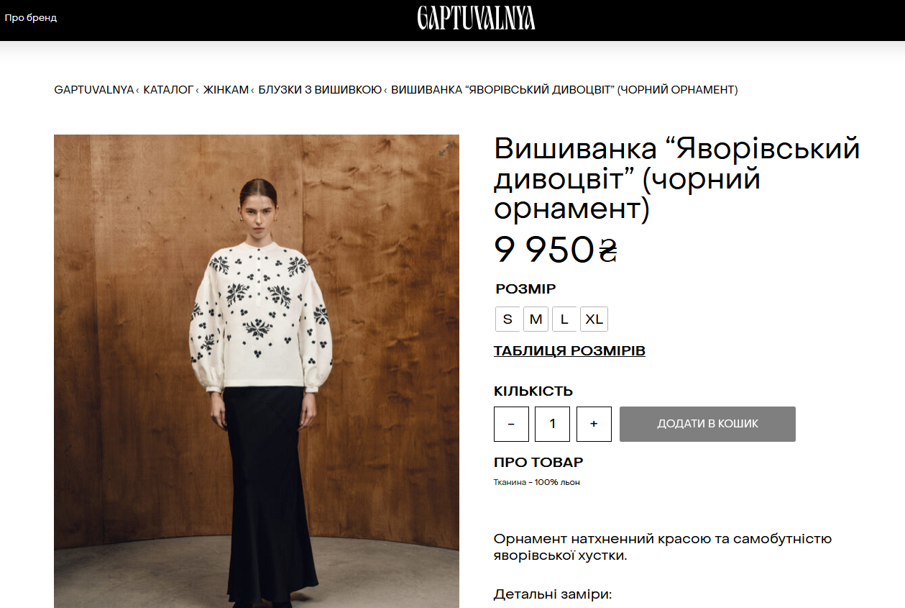Increase quantity with plus button

(594, 424)
